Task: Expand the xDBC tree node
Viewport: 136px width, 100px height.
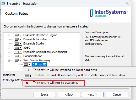Action: (9, 48)
